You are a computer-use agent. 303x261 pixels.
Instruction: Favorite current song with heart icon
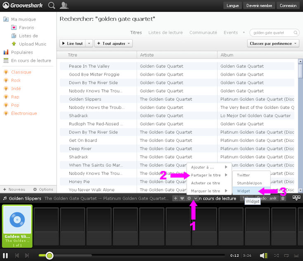pos(182,198)
